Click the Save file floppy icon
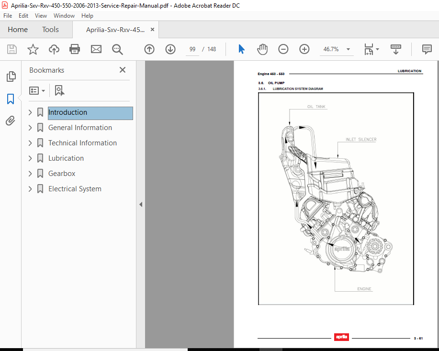 (12, 49)
